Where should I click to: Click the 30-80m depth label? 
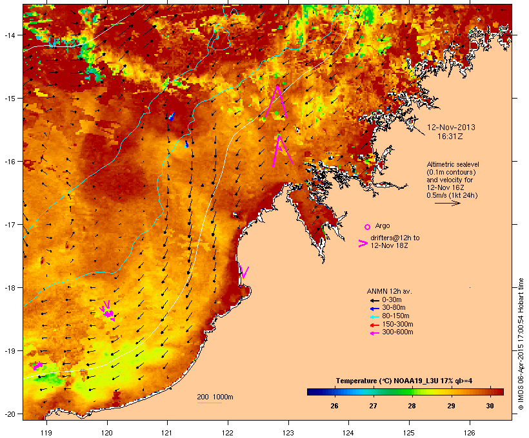click(x=394, y=308)
